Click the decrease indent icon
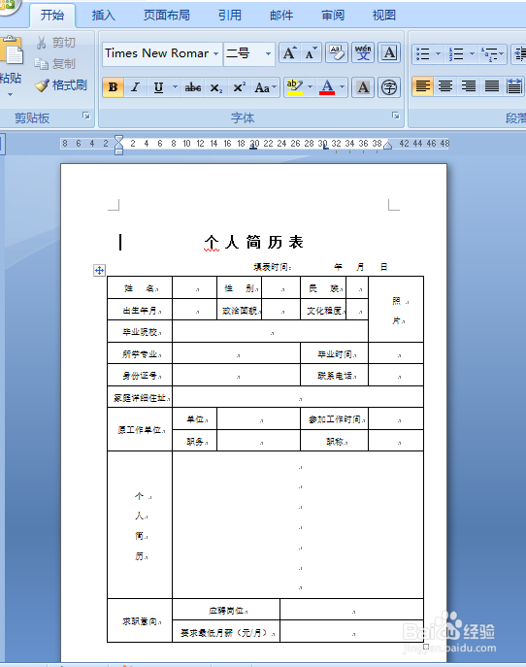The width and height of the screenshot is (526, 667). [519, 54]
